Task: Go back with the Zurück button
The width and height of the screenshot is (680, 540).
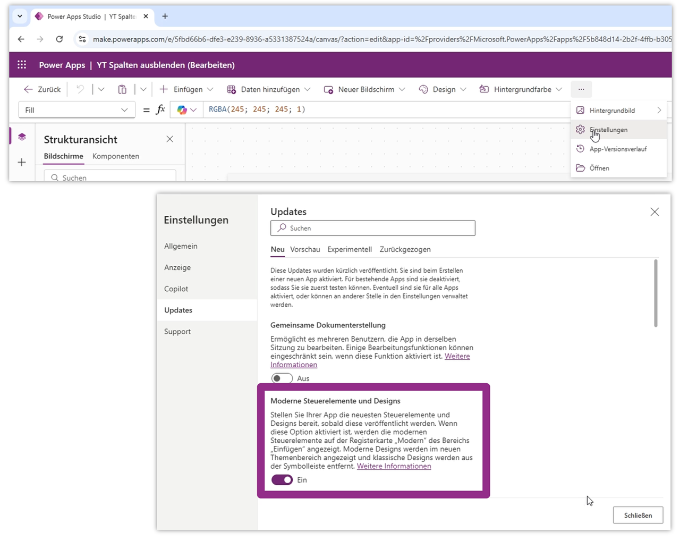Action: [x=42, y=89]
